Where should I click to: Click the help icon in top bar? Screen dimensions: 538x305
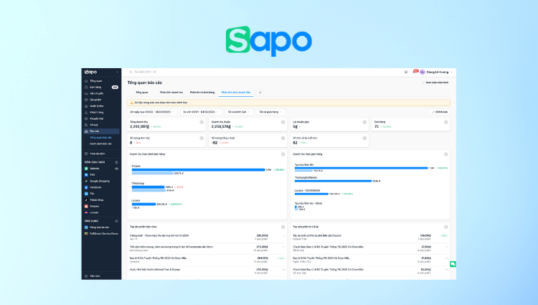406,72
